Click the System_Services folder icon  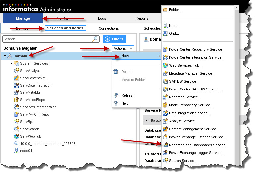(16, 63)
